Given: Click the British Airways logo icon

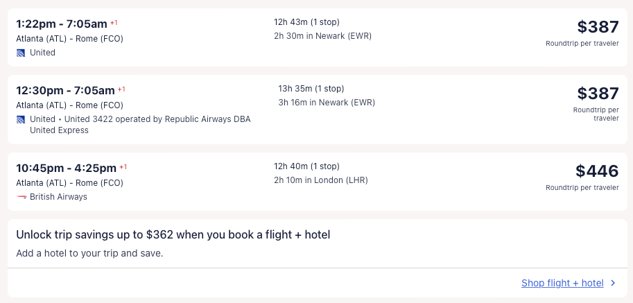Looking at the screenshot, I should click(x=21, y=197).
